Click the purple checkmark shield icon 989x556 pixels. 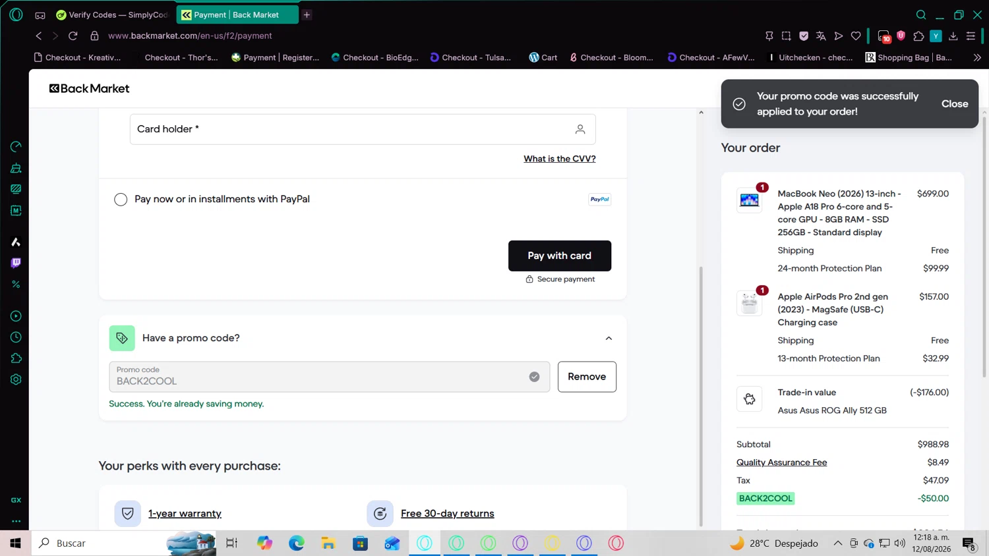pos(804,36)
